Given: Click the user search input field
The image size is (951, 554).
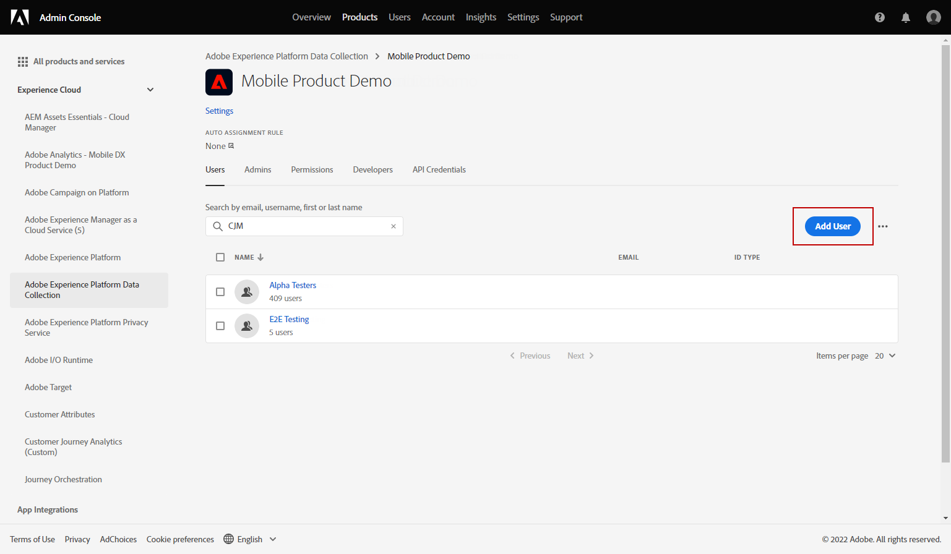Looking at the screenshot, I should click(304, 226).
